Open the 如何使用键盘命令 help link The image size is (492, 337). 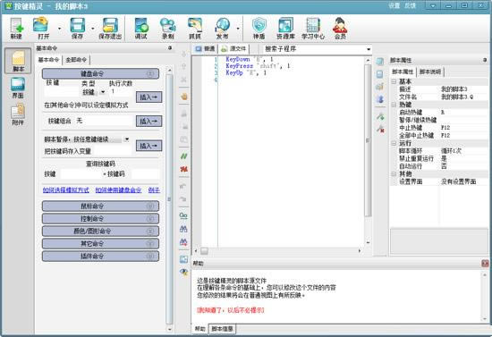[118, 190]
